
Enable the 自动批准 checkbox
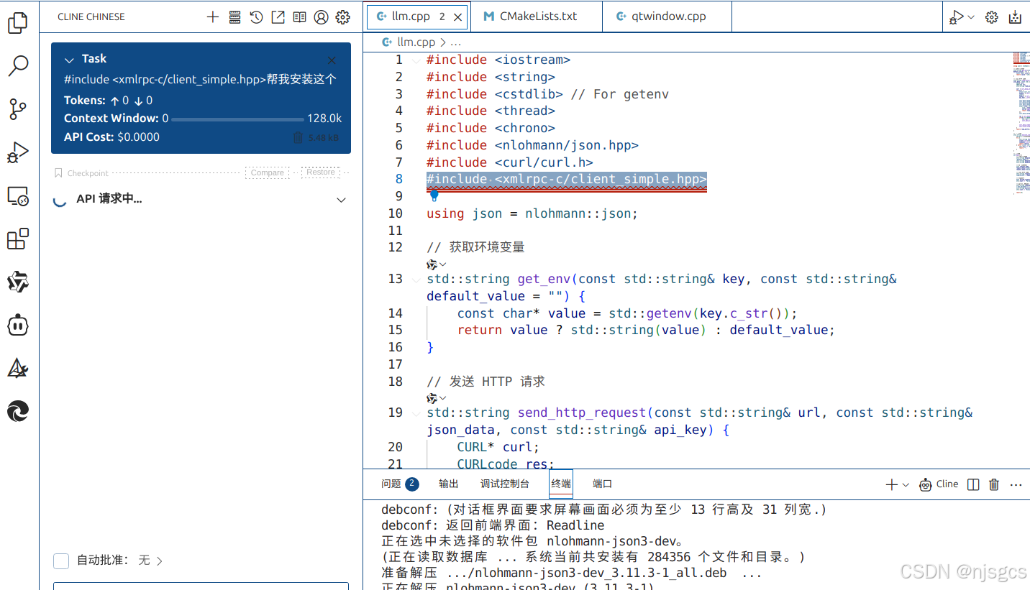61,561
